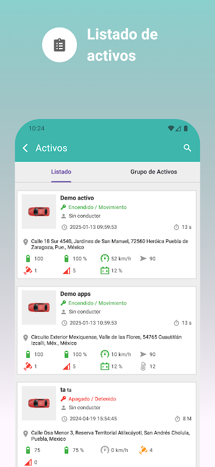Screen dimensions: 215x467
Task: Select Encendido / Movimiento status of Demo activo
Action: (97, 207)
